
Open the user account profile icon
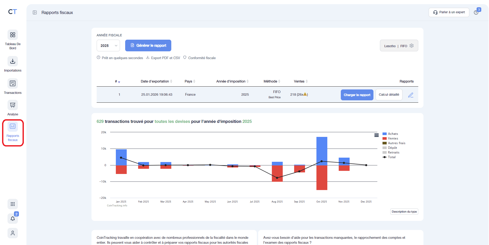(x=13, y=233)
